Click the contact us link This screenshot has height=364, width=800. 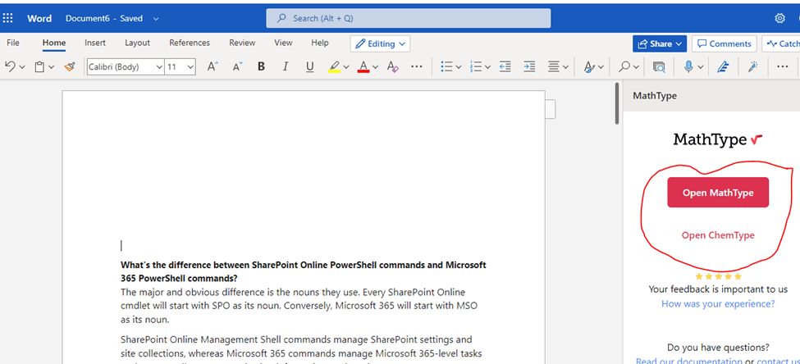click(x=778, y=361)
